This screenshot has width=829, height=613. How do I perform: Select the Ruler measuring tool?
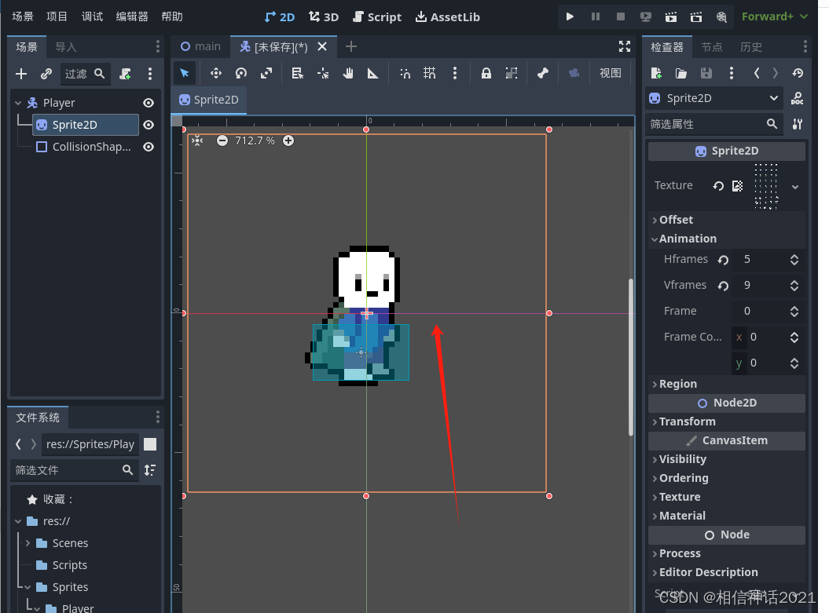pos(373,73)
